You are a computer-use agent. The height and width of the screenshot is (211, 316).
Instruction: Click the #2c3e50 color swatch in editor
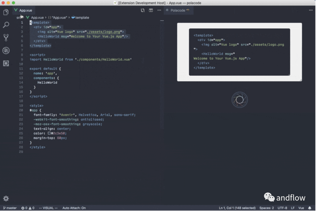pos(49,133)
